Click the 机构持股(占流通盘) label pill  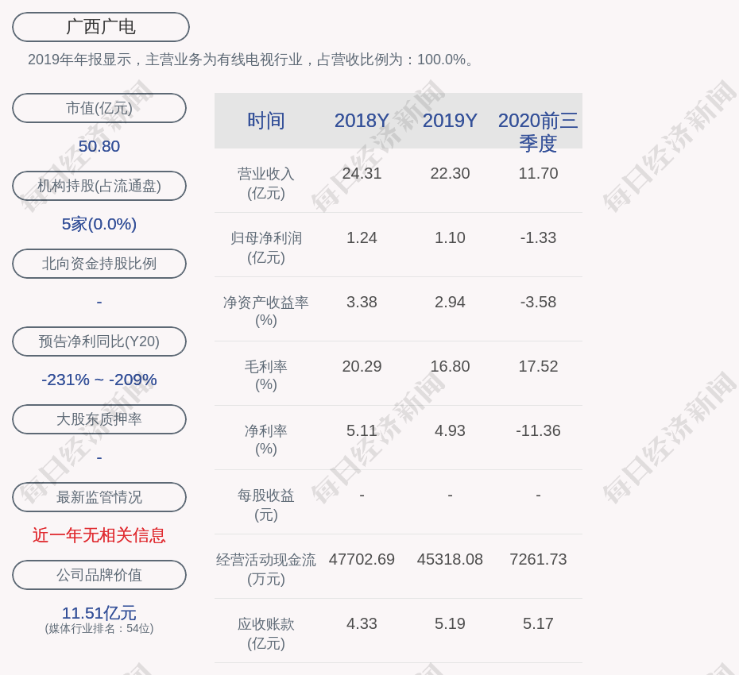99,186
